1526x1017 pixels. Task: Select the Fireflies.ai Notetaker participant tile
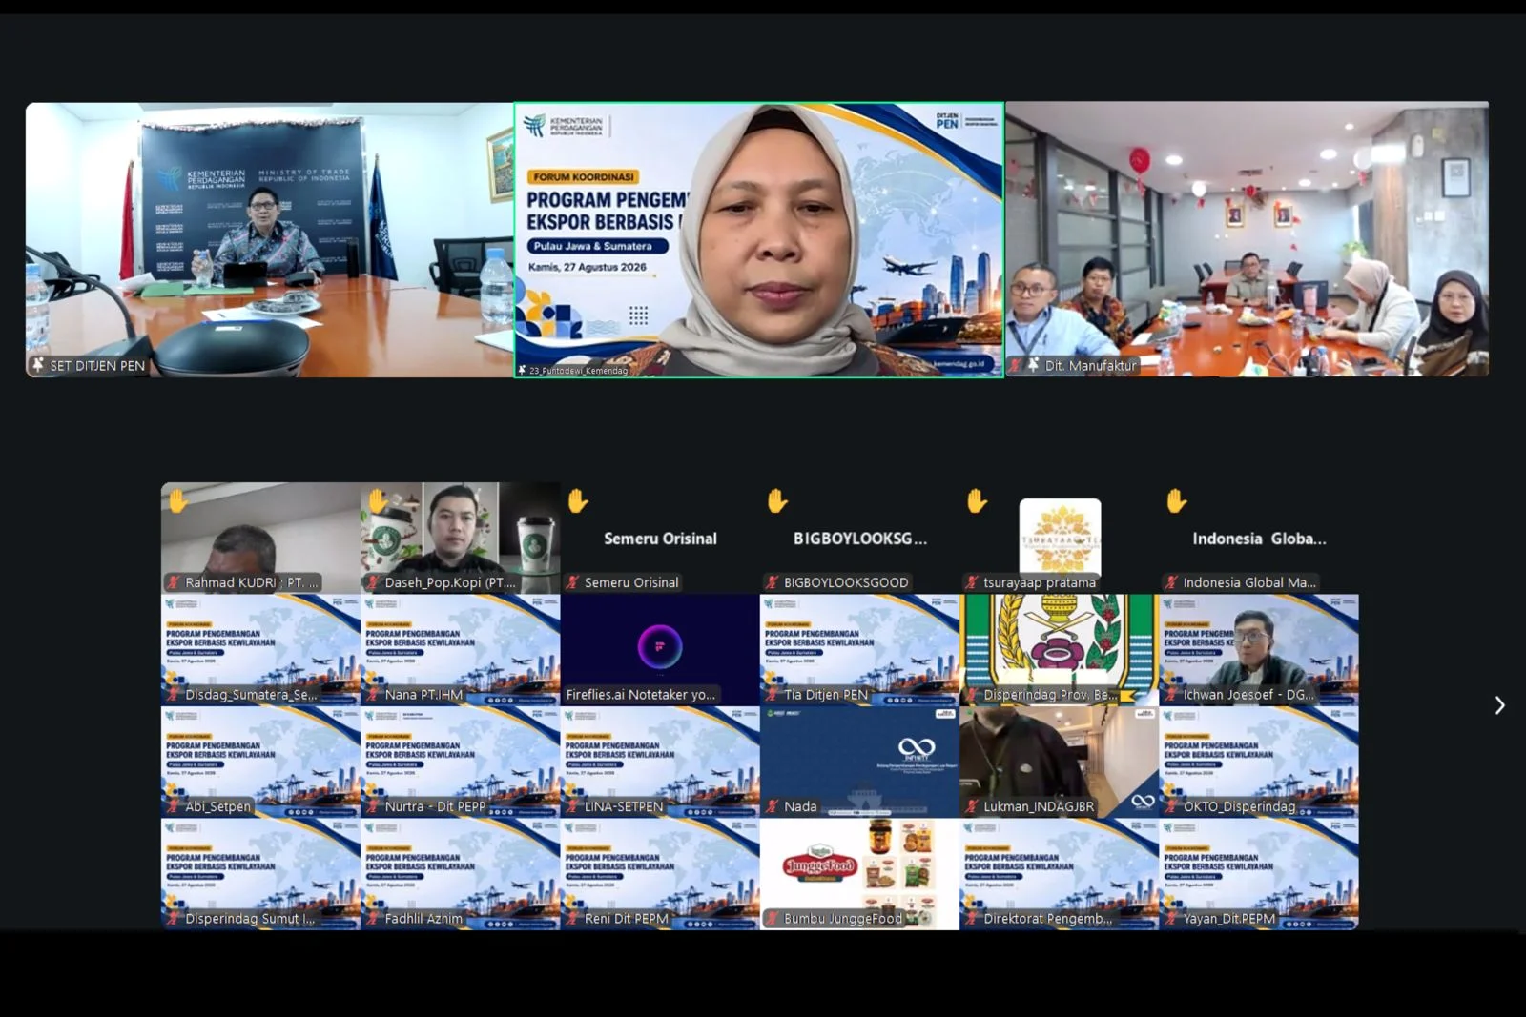[x=660, y=649]
